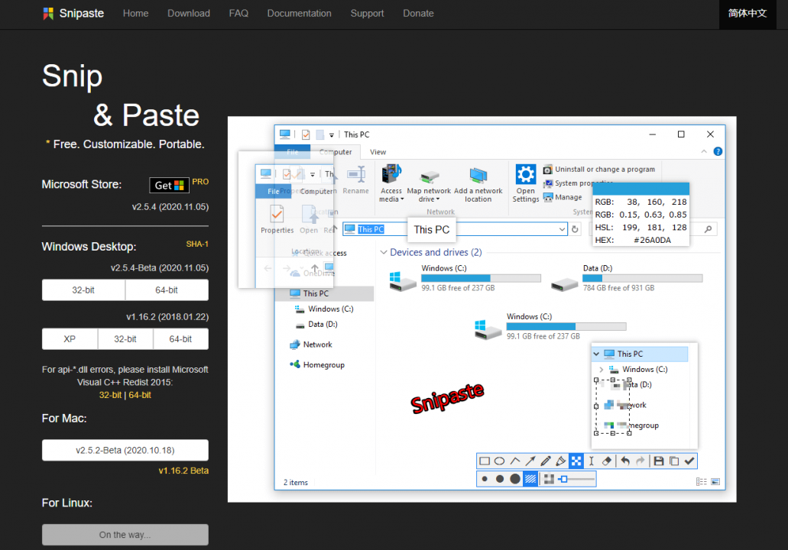Click the Explorer search magnifier icon
The width and height of the screenshot is (788, 550).
pos(708,229)
